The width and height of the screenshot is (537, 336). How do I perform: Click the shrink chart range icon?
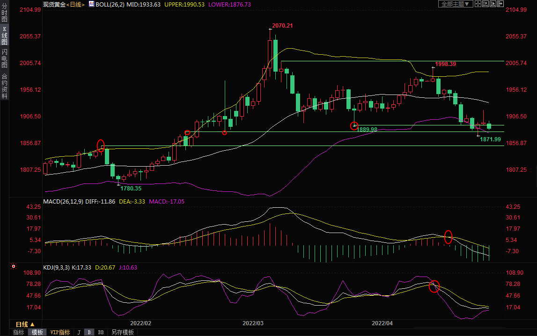coord(485,4)
